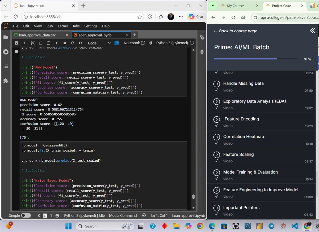The height and width of the screenshot is (232, 319).
Task: Click the course progress bar at 76%
Action: coord(255,59)
